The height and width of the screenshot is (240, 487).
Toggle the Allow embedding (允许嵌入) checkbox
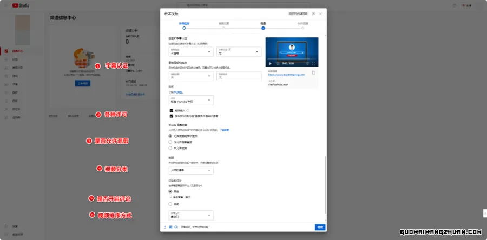[x=171, y=110]
